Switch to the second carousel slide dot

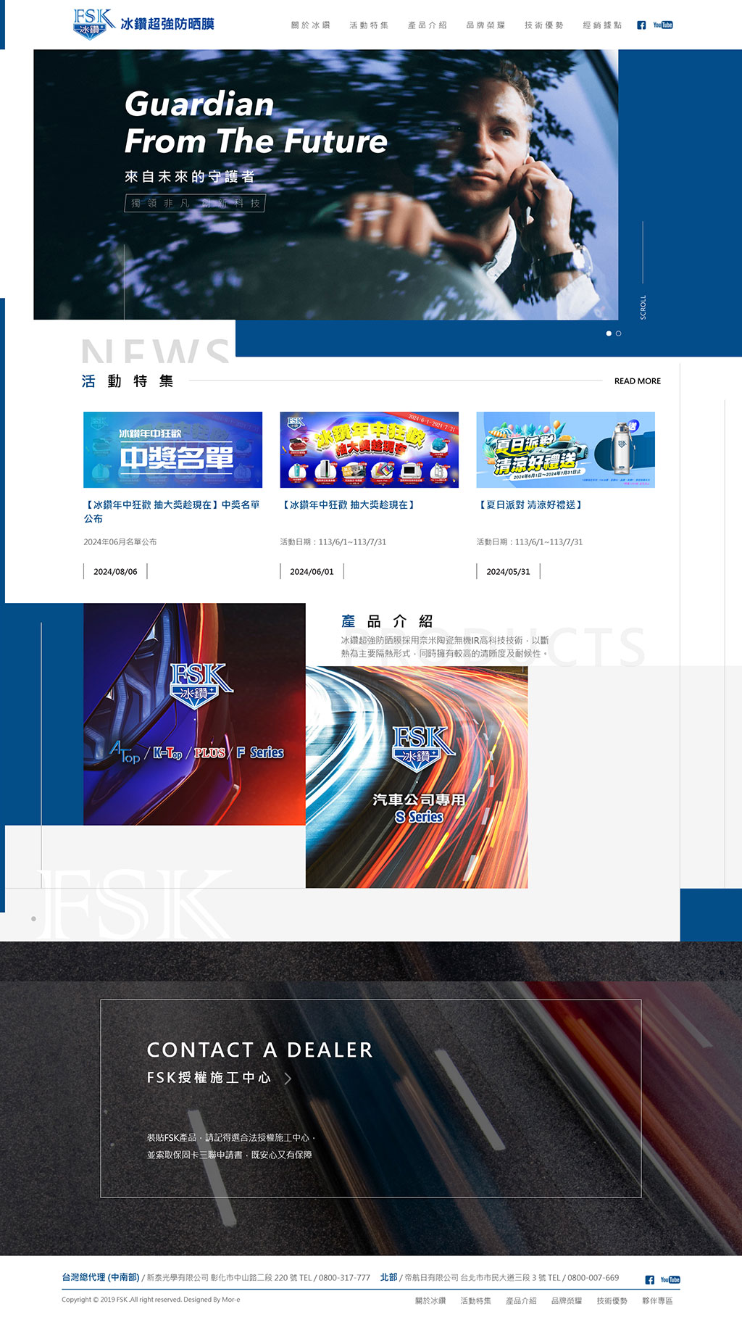pos(619,333)
